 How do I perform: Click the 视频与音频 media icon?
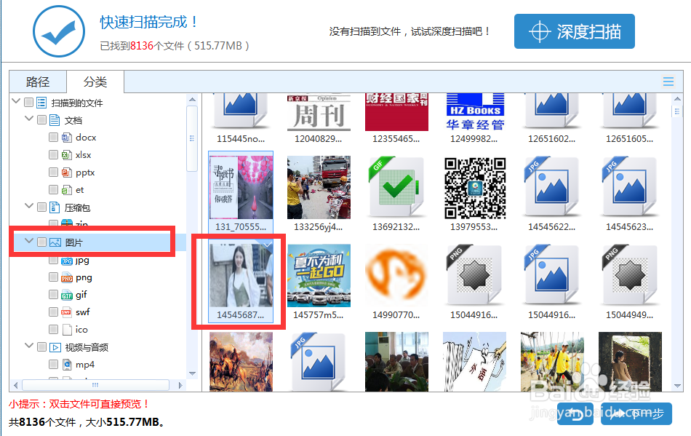pyautogui.click(x=55, y=347)
